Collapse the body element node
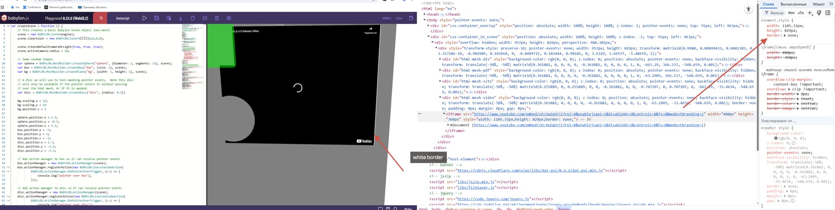The width and height of the screenshot is (835, 210). click(424, 20)
